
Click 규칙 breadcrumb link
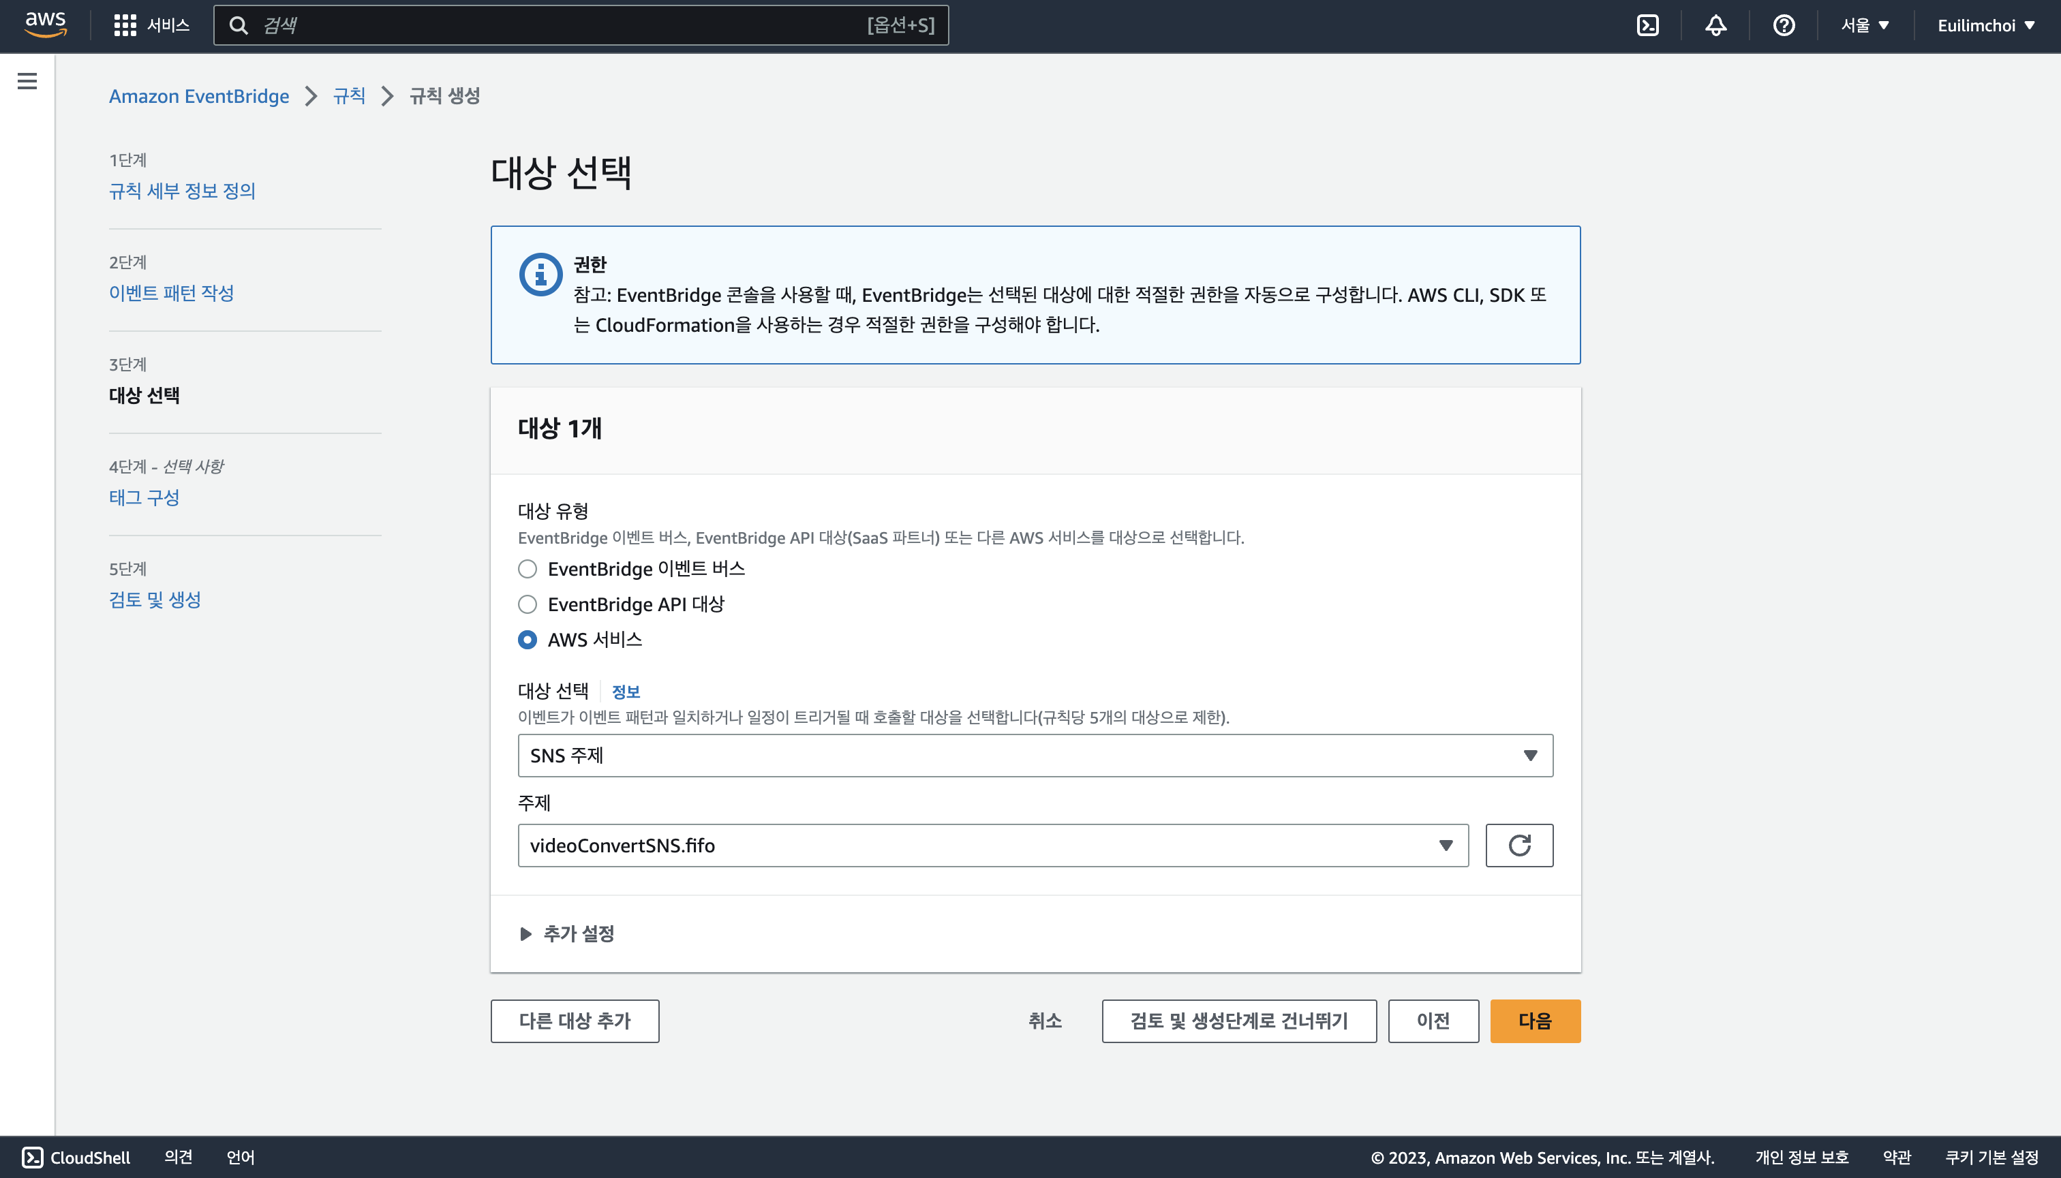click(x=349, y=96)
